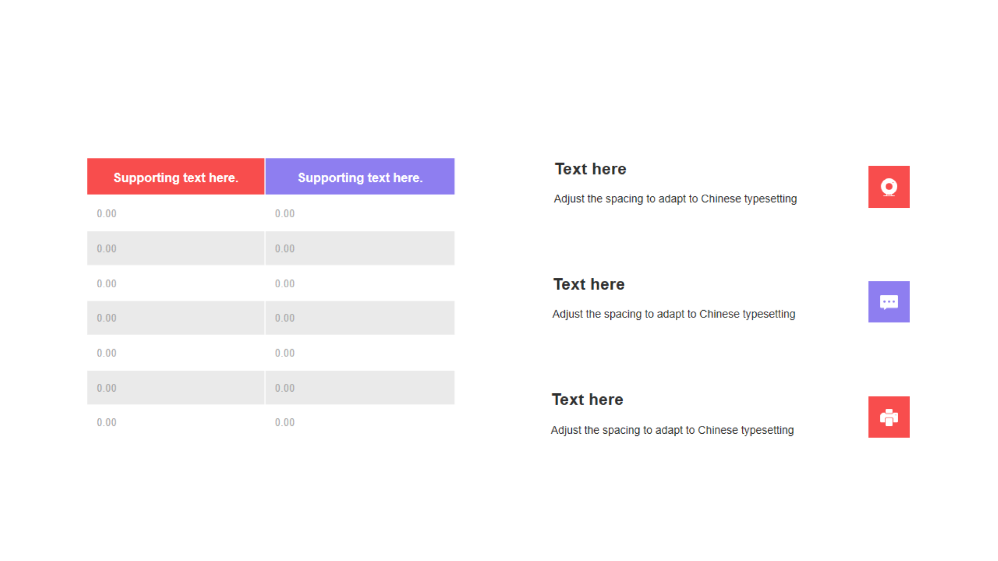Image resolution: width=998 pixels, height=561 pixels.
Task: Click the webcam icon in red square
Action: 889,187
